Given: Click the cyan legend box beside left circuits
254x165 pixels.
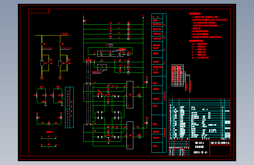Looking at the screenshot, I should click(x=69, y=107).
